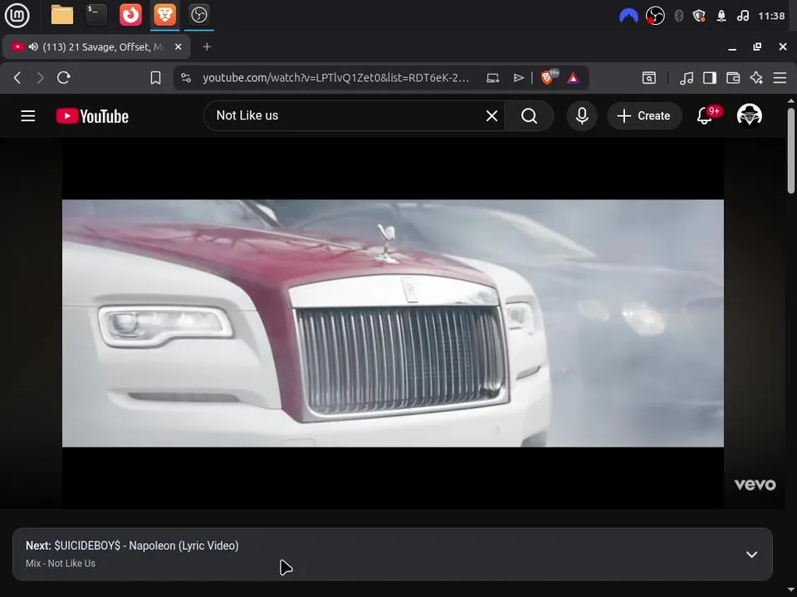Screen dimensions: 797x597
Task: Open the Brave Shields lion icon
Action: pyautogui.click(x=549, y=77)
